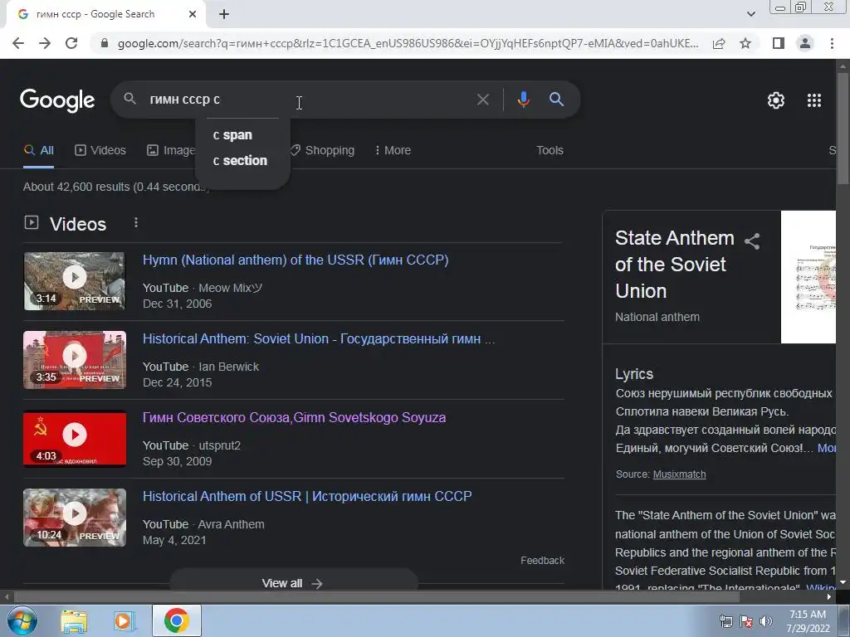
Task: Open Historical Anthem: Soviet Union link
Action: (319, 339)
